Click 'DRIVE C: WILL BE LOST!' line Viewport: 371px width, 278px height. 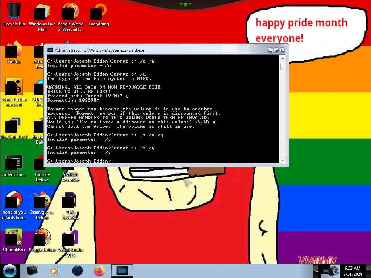click(79, 92)
